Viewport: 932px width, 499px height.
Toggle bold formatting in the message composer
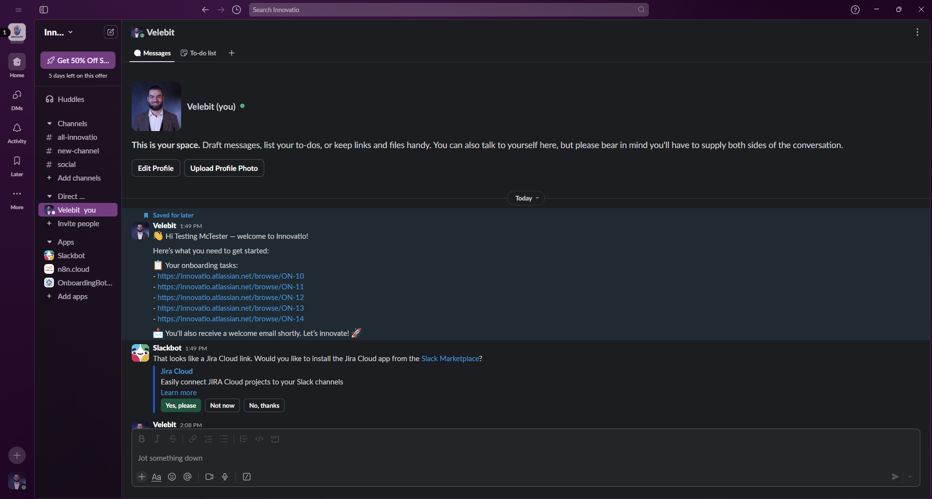point(141,439)
